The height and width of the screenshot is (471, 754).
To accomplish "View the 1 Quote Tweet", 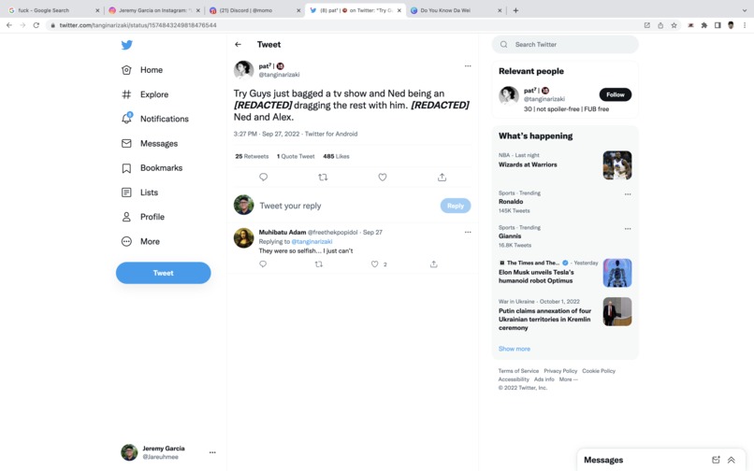I will point(296,156).
